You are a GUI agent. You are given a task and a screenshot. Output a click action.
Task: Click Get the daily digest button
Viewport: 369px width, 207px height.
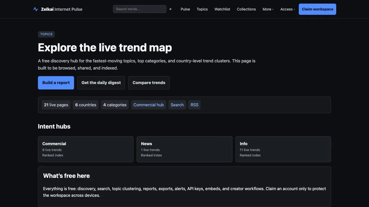101,83
